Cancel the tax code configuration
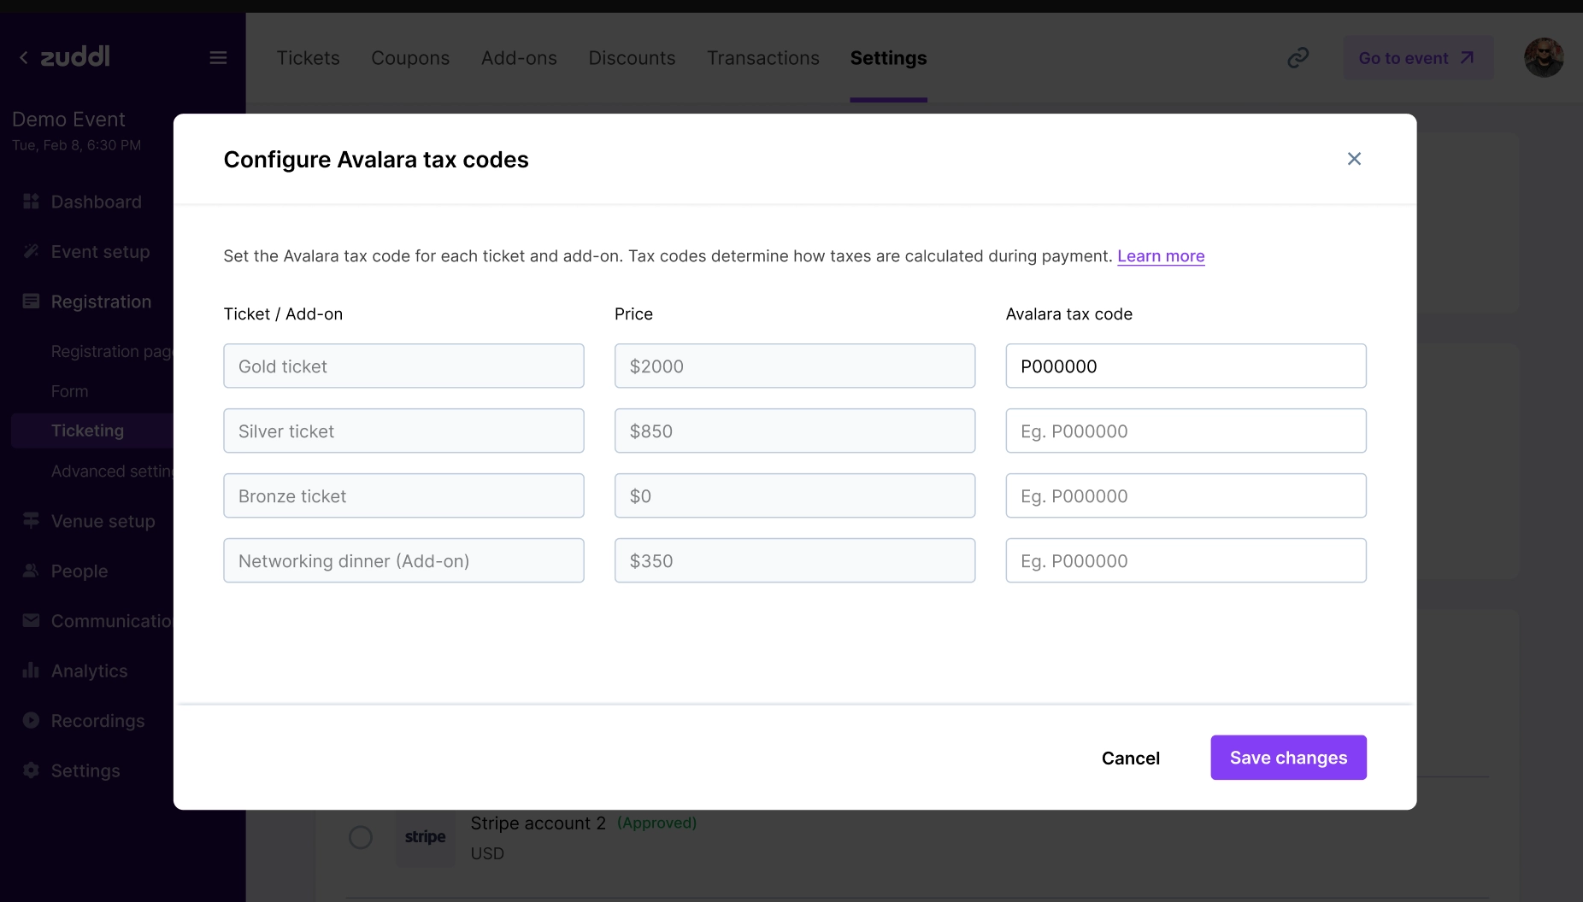The height and width of the screenshot is (902, 1583). (1130, 758)
